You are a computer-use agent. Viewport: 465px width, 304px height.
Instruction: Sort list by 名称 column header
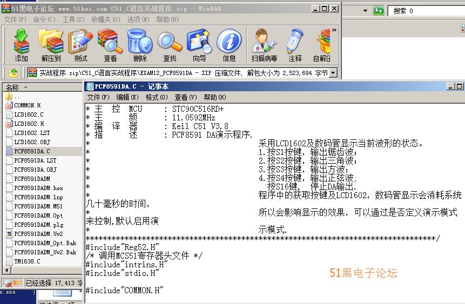tap(12, 87)
